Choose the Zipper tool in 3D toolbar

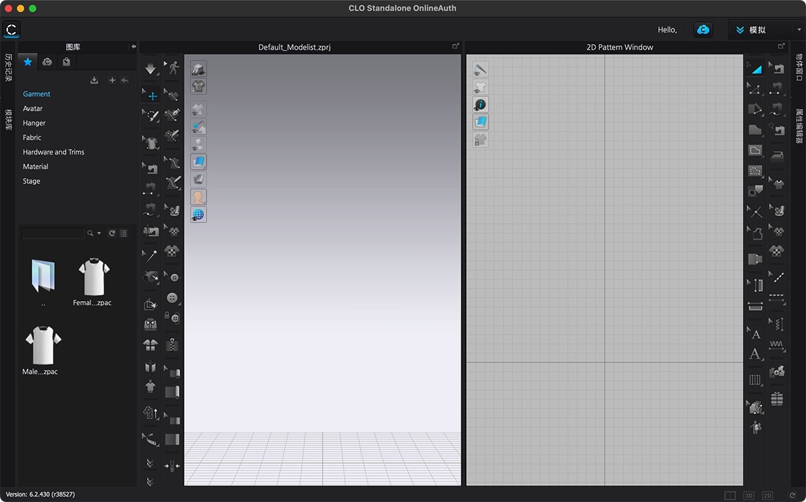tap(173, 345)
